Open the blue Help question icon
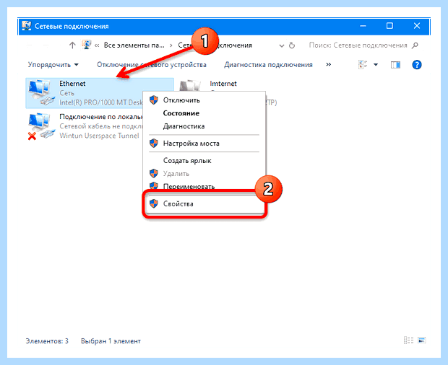 tap(417, 65)
